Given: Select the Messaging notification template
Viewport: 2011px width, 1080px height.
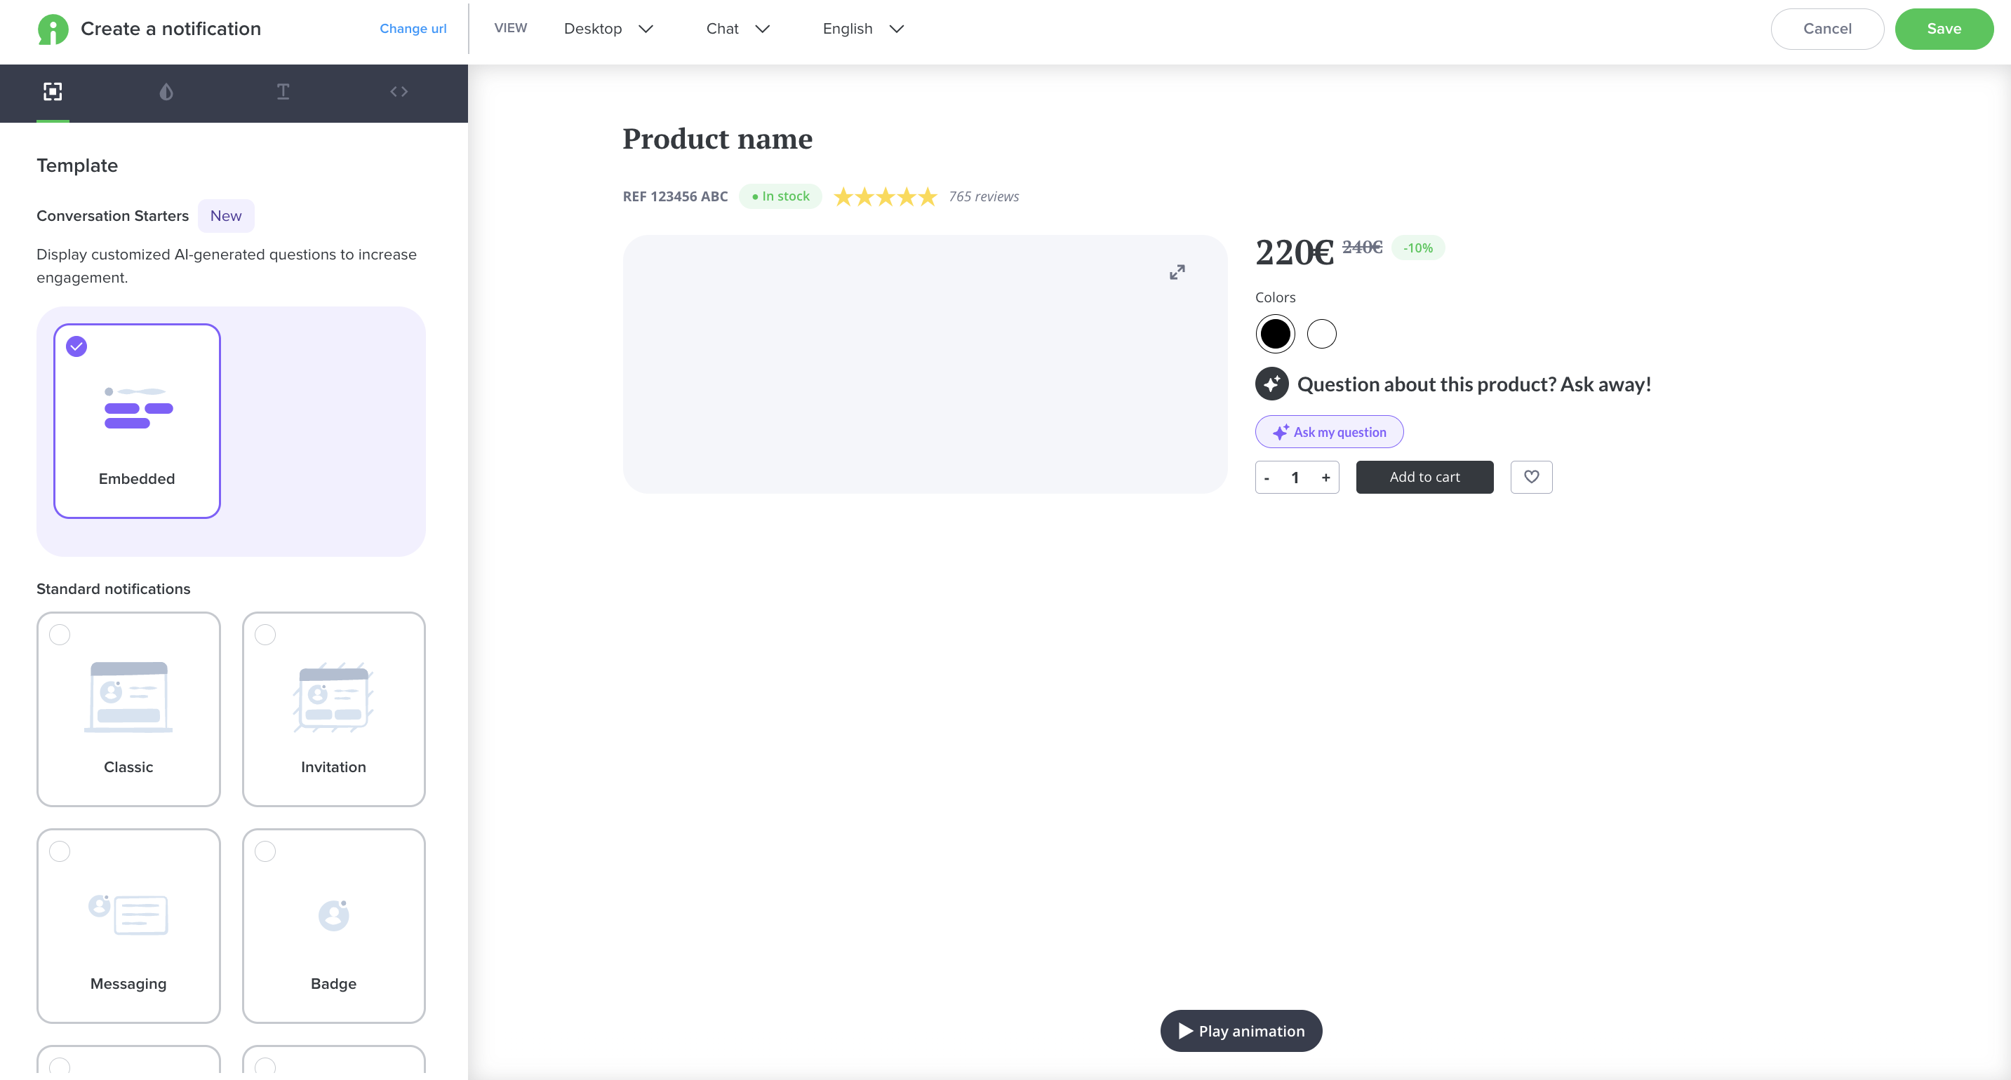Looking at the screenshot, I should click(128, 926).
